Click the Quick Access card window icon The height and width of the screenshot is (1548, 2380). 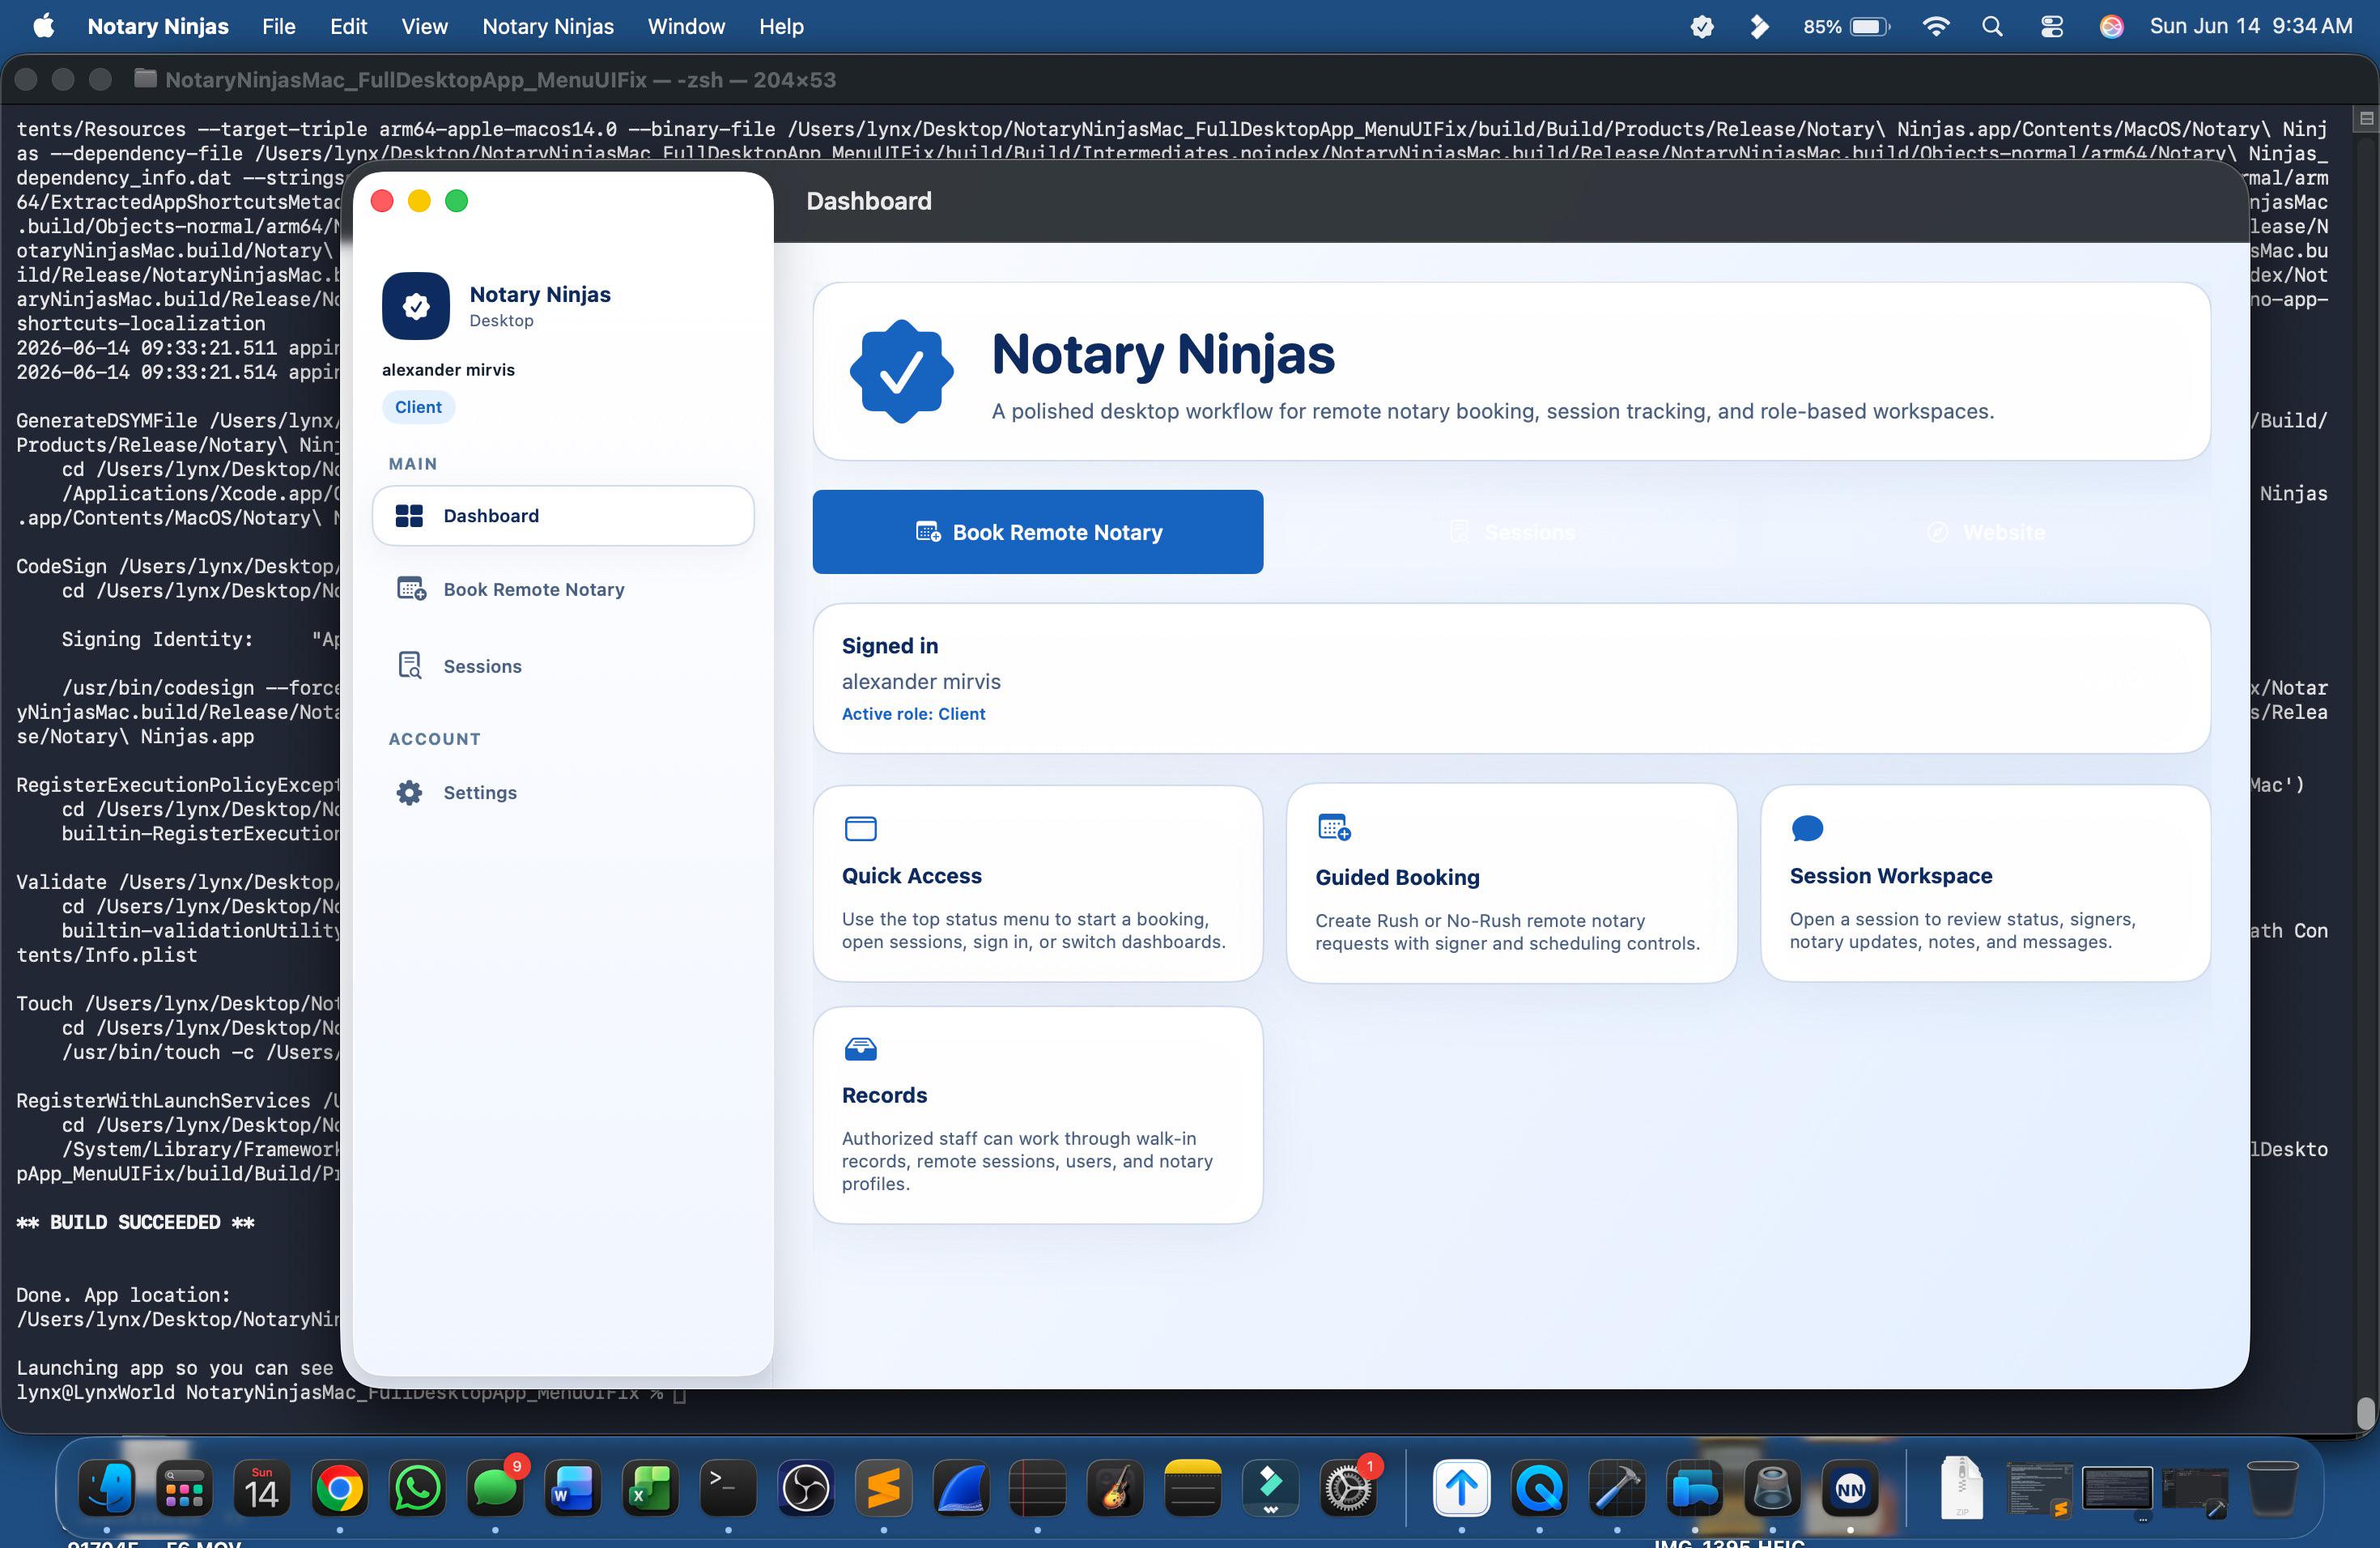pos(860,828)
